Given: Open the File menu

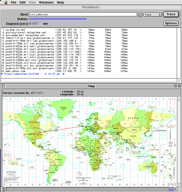Looking at the screenshot, I should 13,2.
